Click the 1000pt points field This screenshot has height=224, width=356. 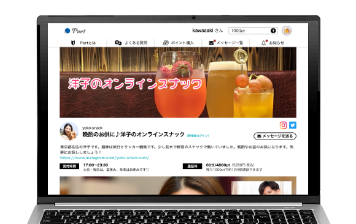pyautogui.click(x=253, y=31)
